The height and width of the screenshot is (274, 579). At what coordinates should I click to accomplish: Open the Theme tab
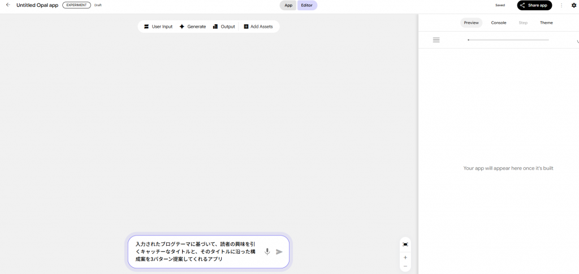click(546, 23)
